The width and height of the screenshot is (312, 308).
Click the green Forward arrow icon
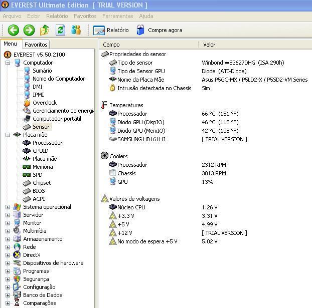[x=29, y=30]
